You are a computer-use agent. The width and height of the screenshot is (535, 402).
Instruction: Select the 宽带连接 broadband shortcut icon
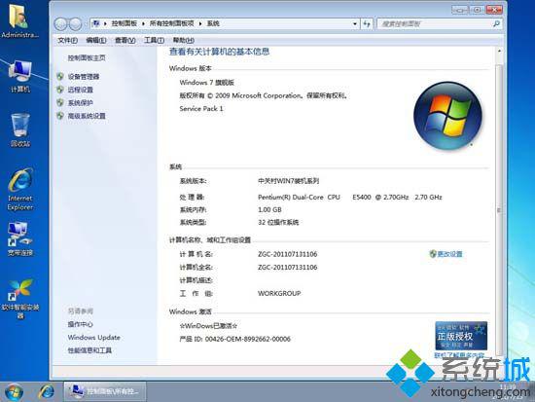click(19, 239)
